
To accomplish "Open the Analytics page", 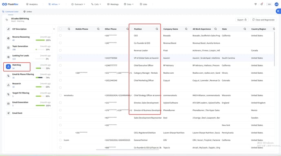I will click(32, 4).
